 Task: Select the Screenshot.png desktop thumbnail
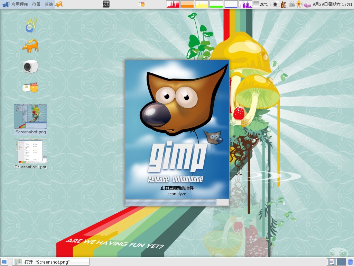30,116
